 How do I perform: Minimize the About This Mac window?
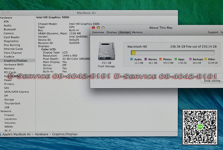tap(98, 28)
